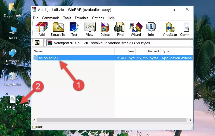
Task: Open the address bar path dropdown
Action: (191, 43)
